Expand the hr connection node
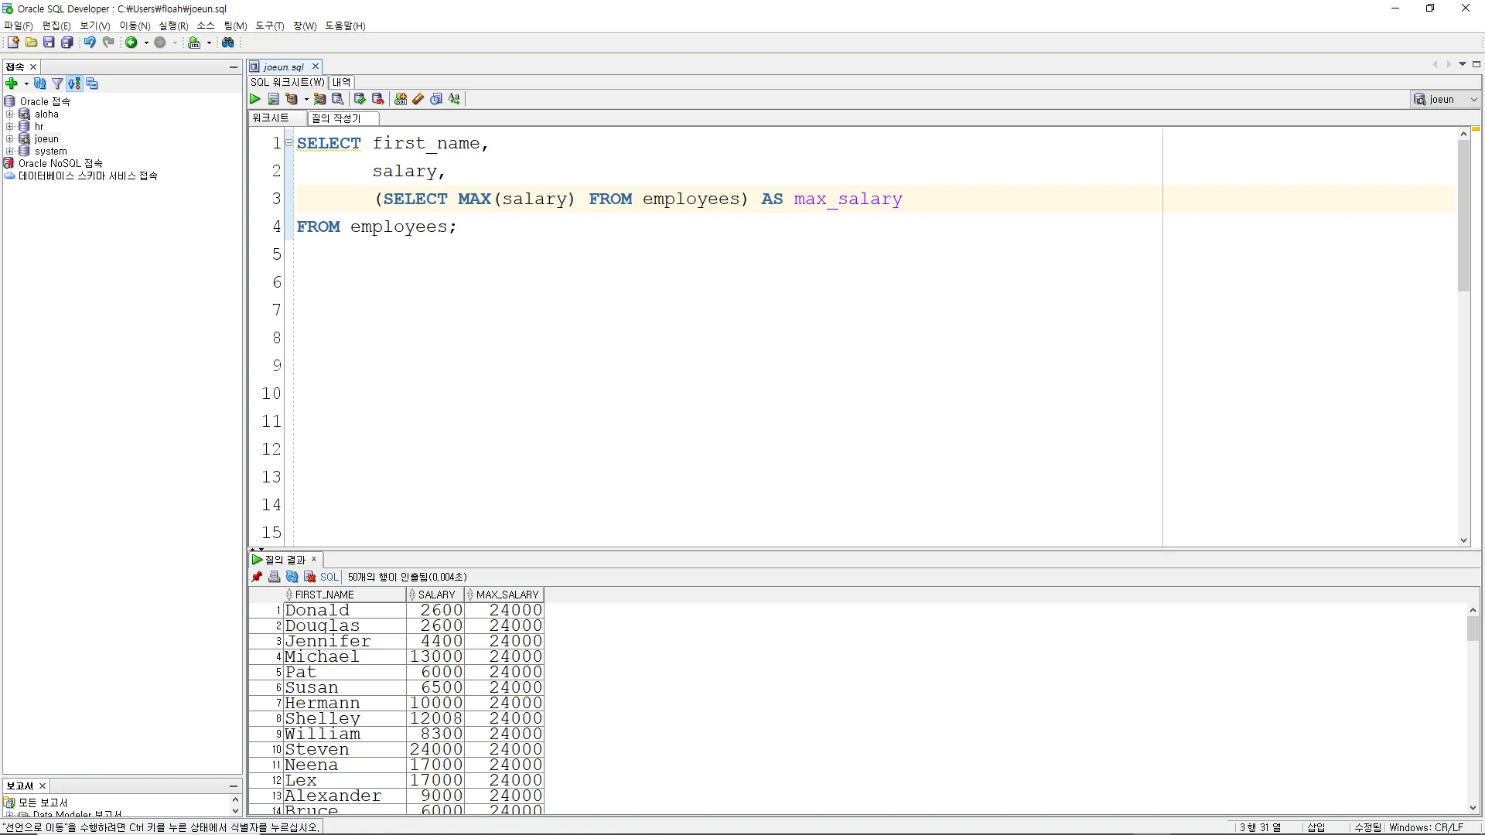 (x=10, y=127)
